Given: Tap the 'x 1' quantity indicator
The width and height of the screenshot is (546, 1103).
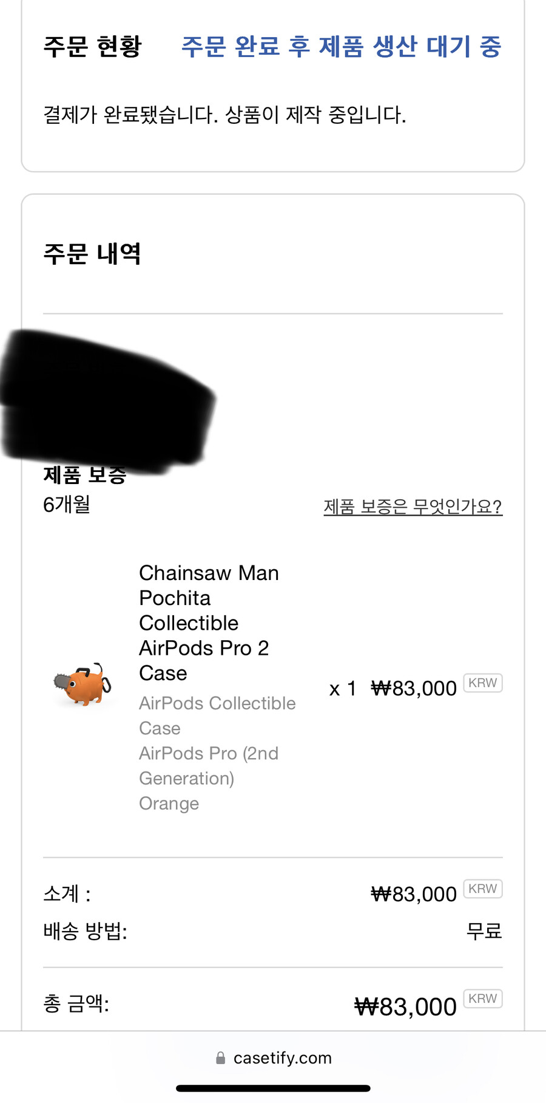Looking at the screenshot, I should coord(343,689).
